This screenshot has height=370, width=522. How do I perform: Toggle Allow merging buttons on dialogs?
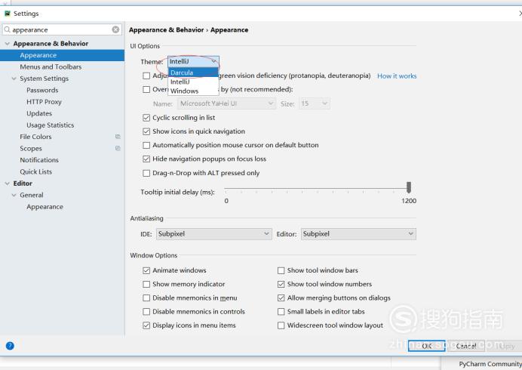pyautogui.click(x=281, y=298)
